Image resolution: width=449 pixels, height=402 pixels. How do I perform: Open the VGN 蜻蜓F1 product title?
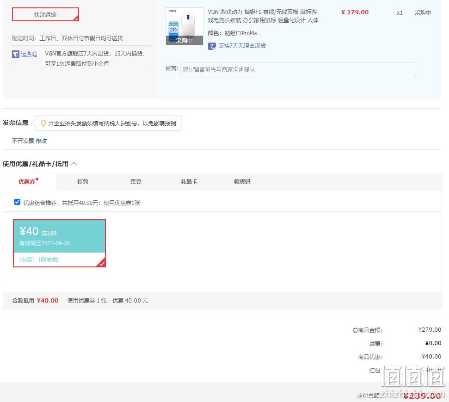click(x=263, y=16)
